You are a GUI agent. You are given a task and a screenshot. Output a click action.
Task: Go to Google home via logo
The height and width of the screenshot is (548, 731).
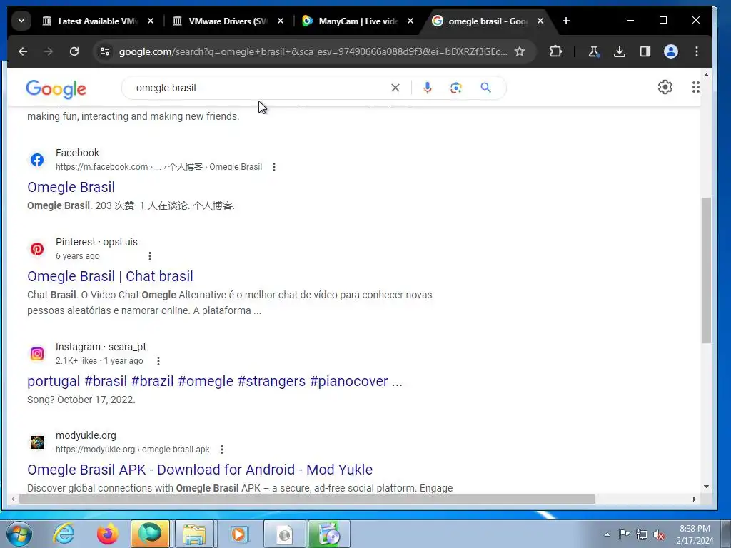(56, 88)
